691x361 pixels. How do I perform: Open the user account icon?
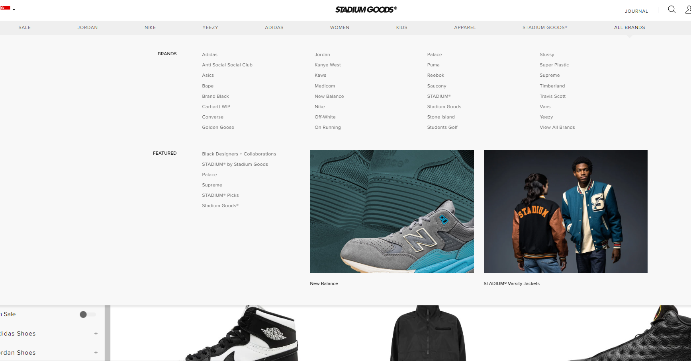pyautogui.click(x=688, y=10)
